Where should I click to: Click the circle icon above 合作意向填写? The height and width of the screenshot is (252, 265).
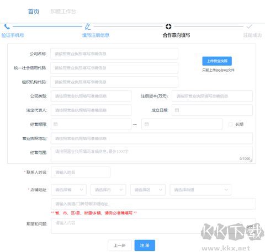coord(168,26)
